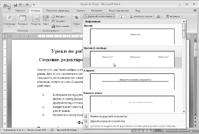Image resolution: width=199 pixels, height=134 pixels.
Task: Click the Уроки по раб document heading
Action: (x=67, y=51)
